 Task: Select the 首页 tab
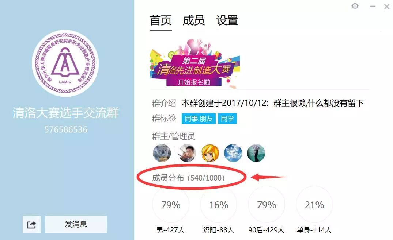[160, 20]
